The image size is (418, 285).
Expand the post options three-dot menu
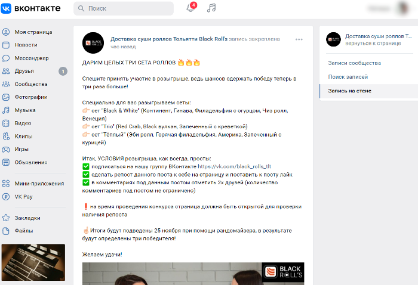(x=299, y=39)
